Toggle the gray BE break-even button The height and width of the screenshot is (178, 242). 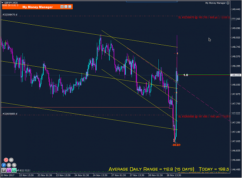[11, 160]
